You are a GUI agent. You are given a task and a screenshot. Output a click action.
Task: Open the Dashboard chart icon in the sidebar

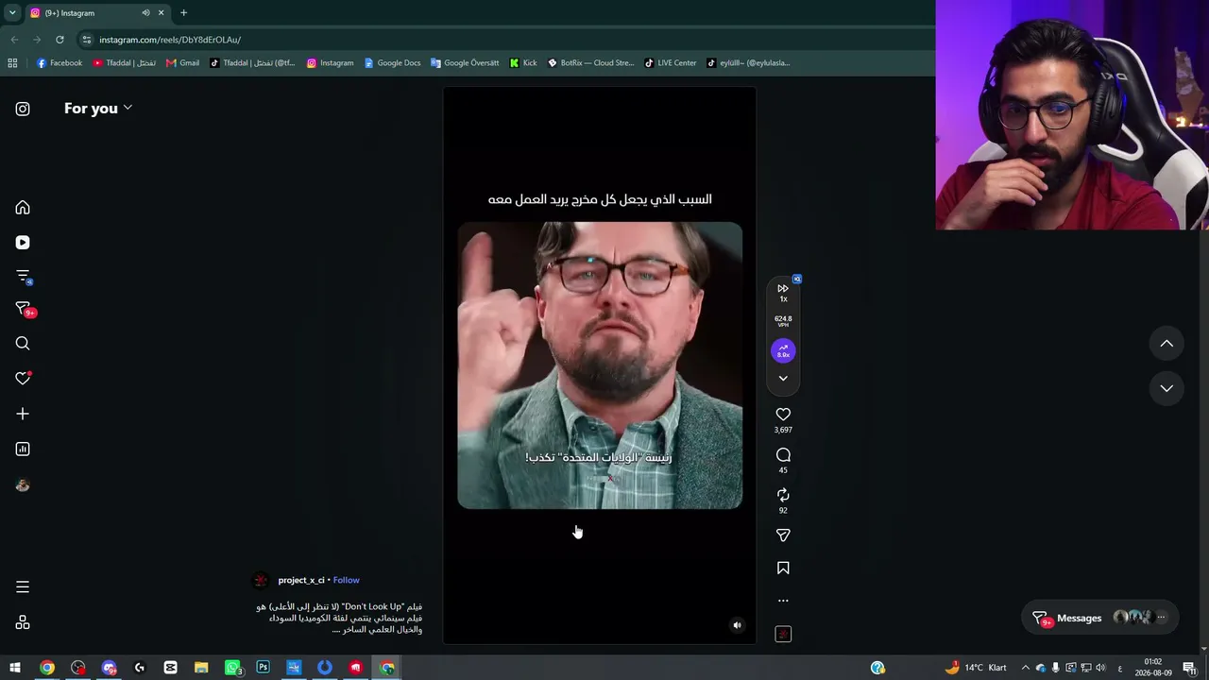click(23, 450)
